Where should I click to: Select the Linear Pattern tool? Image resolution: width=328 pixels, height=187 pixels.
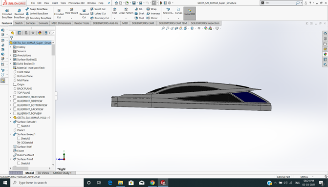pyautogui.click(x=126, y=11)
